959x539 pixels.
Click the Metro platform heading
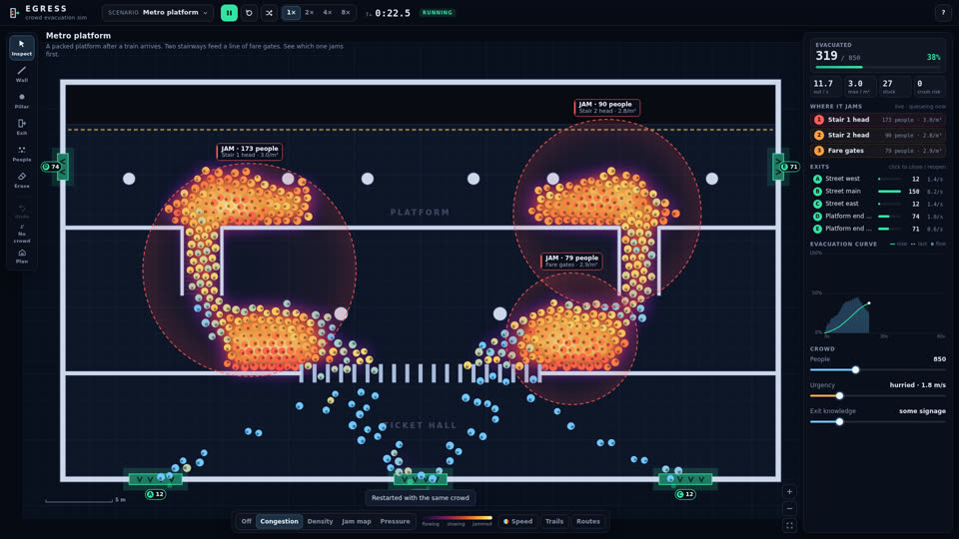pos(78,36)
